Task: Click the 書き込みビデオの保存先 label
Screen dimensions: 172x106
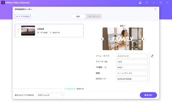Action: (x=24, y=95)
